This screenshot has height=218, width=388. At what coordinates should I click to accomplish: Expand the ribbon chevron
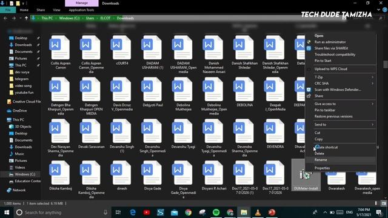pos(378,10)
